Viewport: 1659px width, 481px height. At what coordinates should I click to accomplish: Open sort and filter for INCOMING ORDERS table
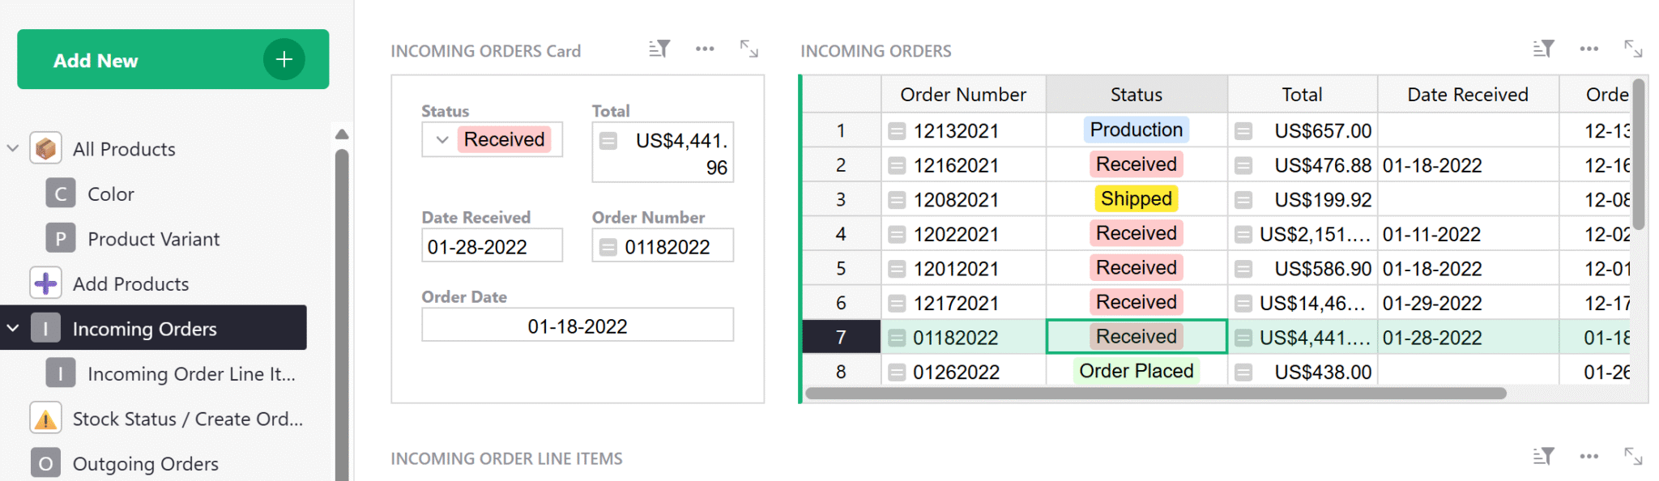click(x=1543, y=49)
